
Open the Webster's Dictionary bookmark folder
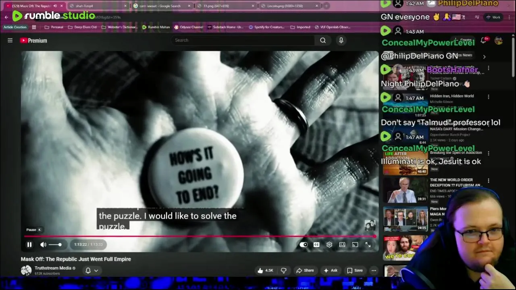[119, 27]
